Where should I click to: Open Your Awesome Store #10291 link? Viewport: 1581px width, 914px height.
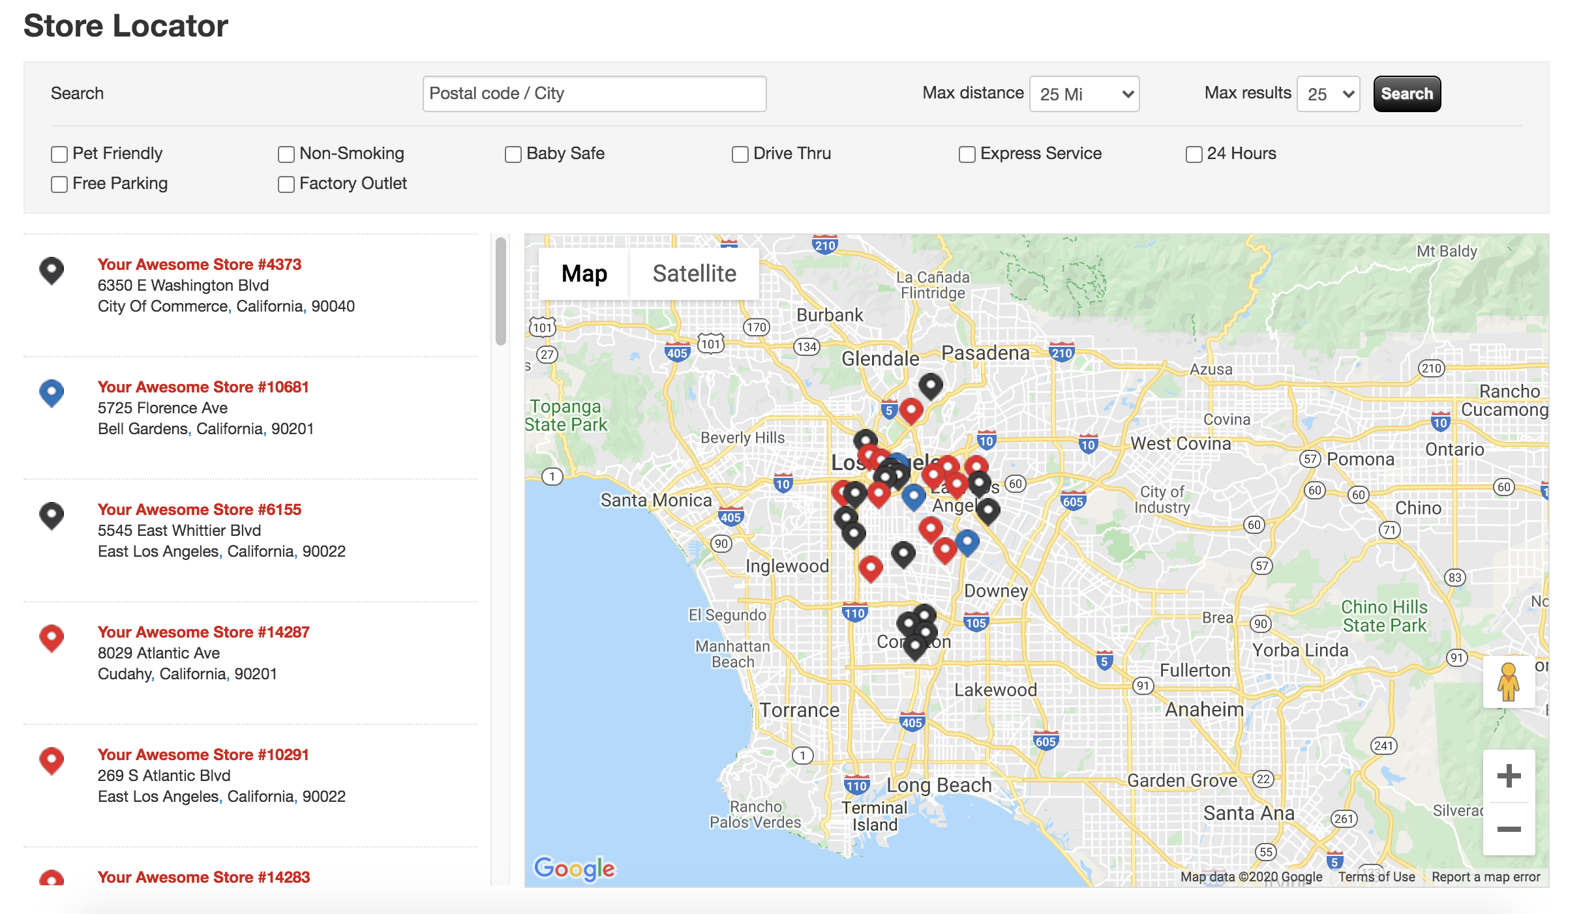[203, 754]
